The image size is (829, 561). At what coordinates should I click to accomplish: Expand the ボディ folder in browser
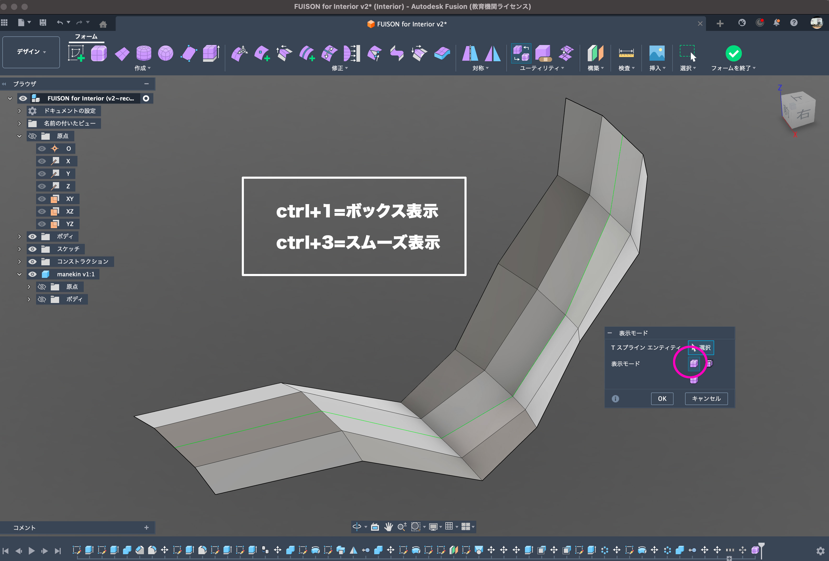[20, 237]
